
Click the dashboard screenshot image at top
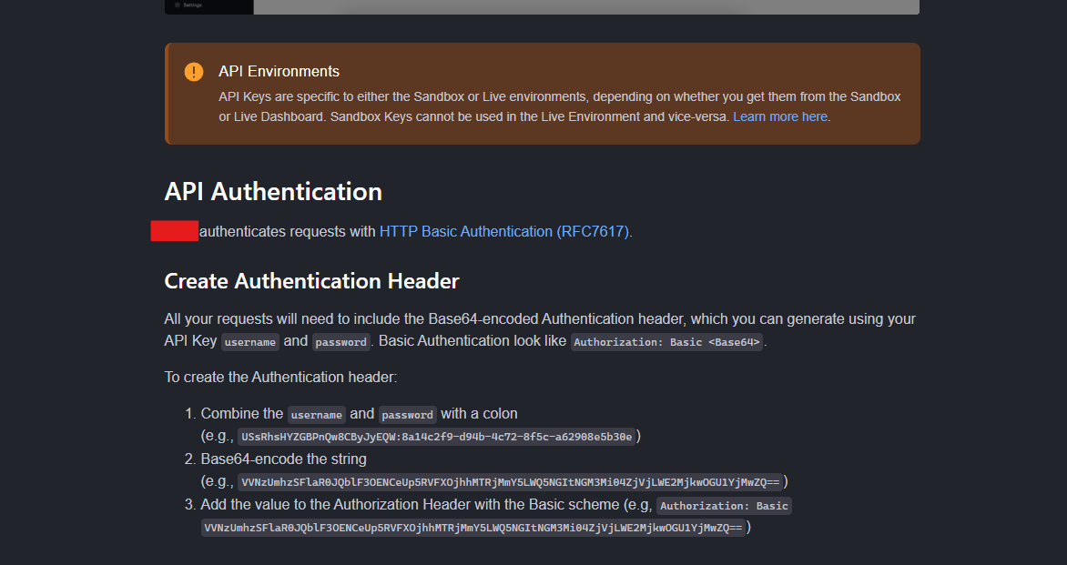tap(585, 6)
